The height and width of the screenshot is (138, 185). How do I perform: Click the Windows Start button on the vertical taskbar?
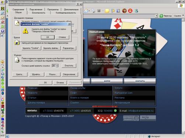[3, 2]
